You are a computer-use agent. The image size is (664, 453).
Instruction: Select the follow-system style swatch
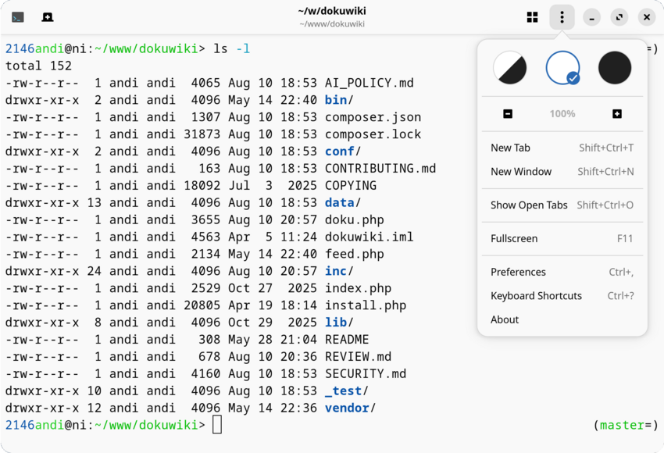[x=509, y=68]
